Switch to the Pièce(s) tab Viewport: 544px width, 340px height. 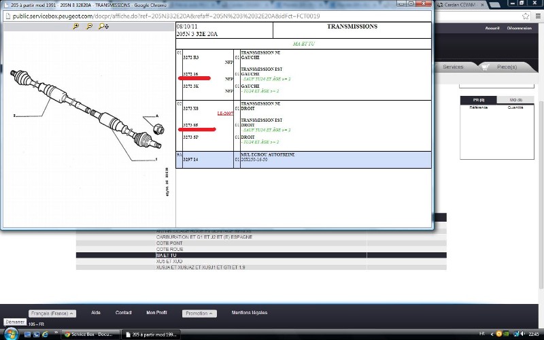click(507, 67)
